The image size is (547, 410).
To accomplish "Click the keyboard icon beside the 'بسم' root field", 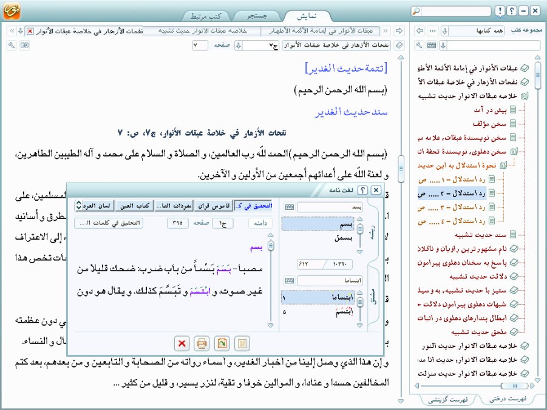I will coord(289,207).
